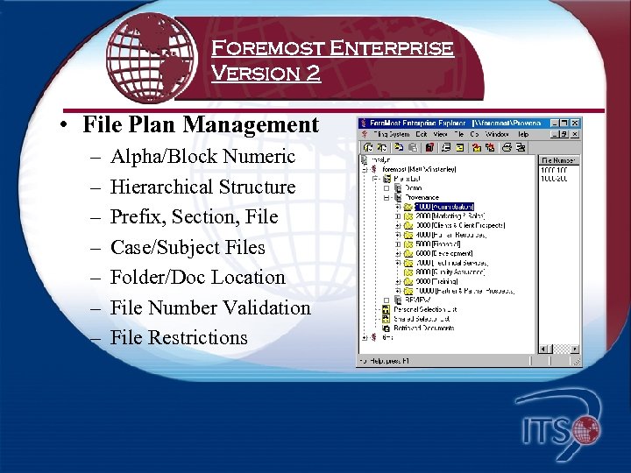Expand the 7000 Technical Services folder

(x=398, y=263)
